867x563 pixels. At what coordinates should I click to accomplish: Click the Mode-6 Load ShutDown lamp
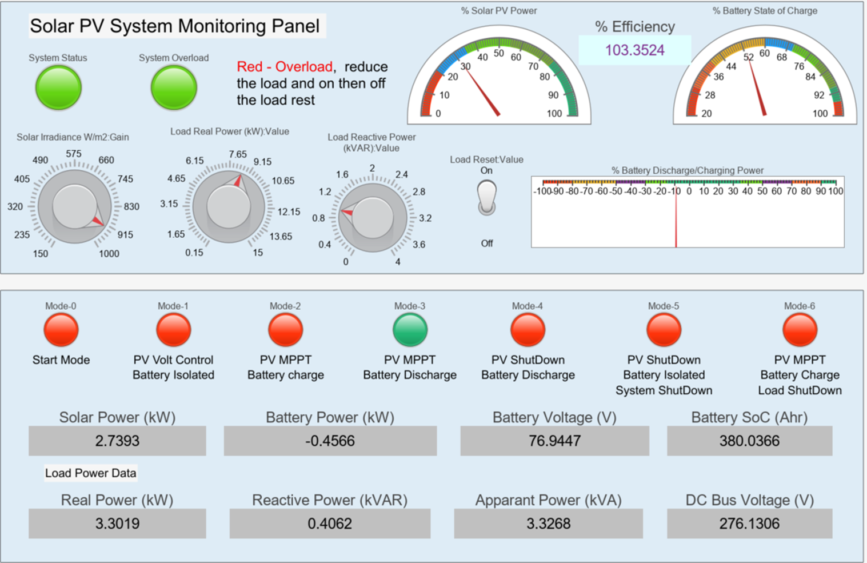click(800, 330)
